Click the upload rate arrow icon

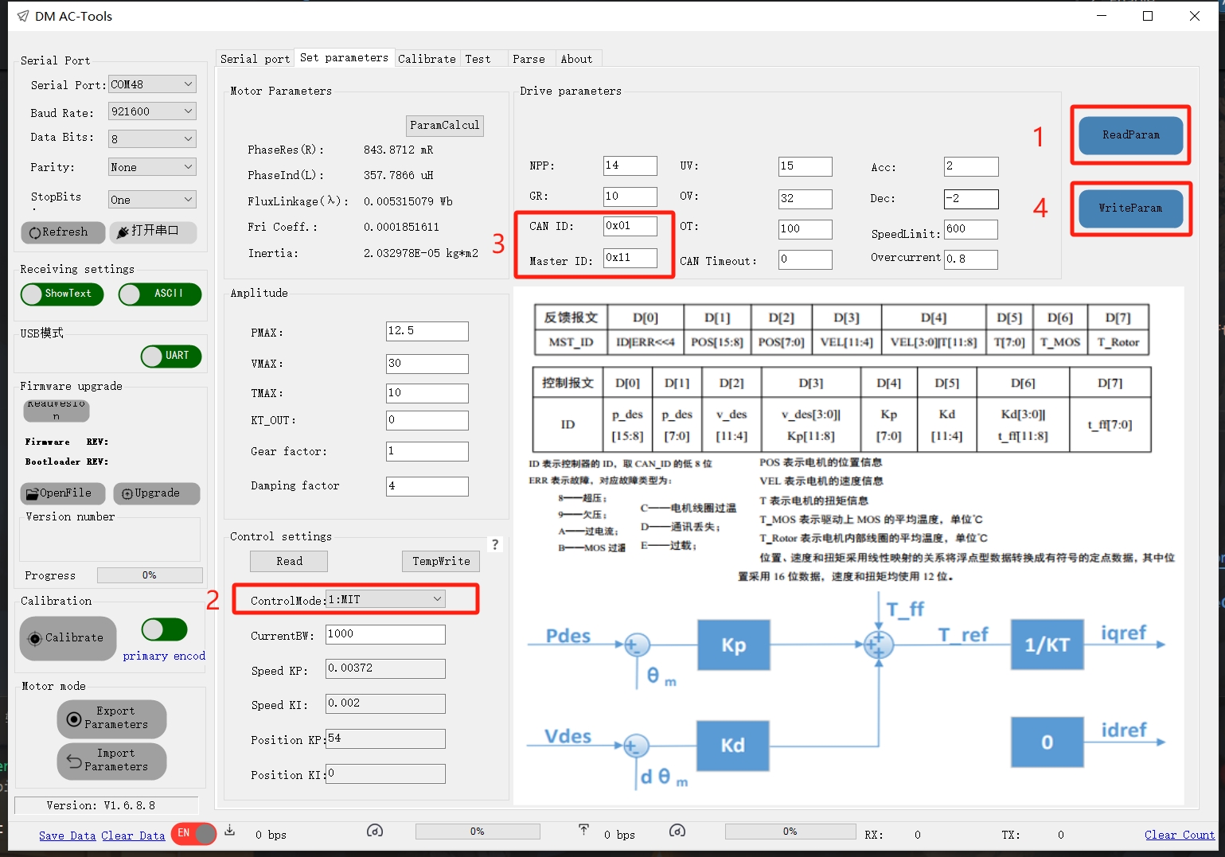coord(583,831)
